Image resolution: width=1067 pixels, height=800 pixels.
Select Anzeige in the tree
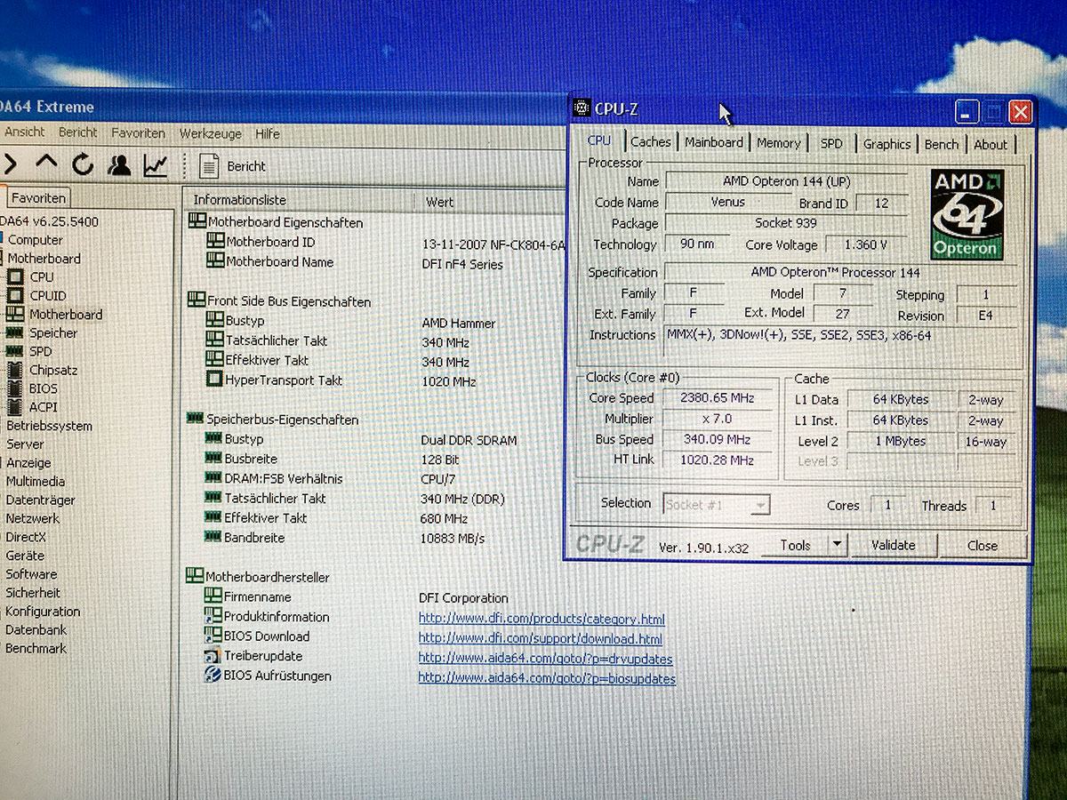(28, 463)
